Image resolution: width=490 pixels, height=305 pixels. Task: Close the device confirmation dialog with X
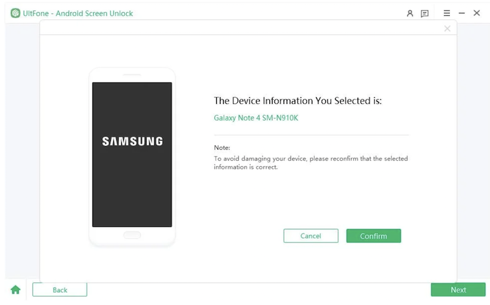point(447,29)
